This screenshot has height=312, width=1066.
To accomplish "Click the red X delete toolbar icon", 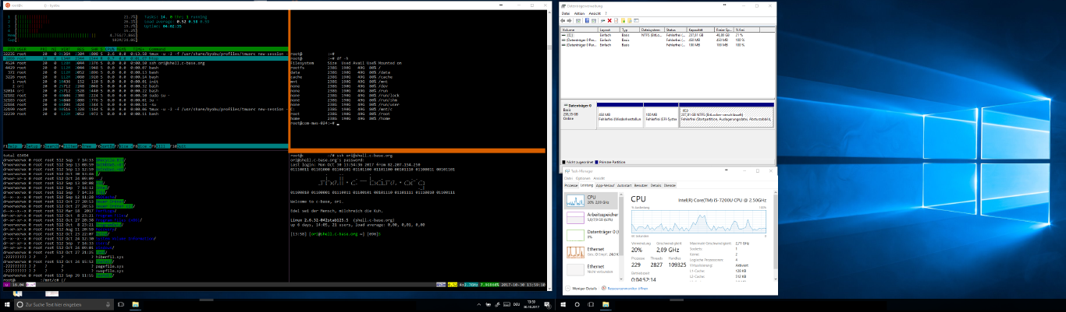I will (x=611, y=21).
